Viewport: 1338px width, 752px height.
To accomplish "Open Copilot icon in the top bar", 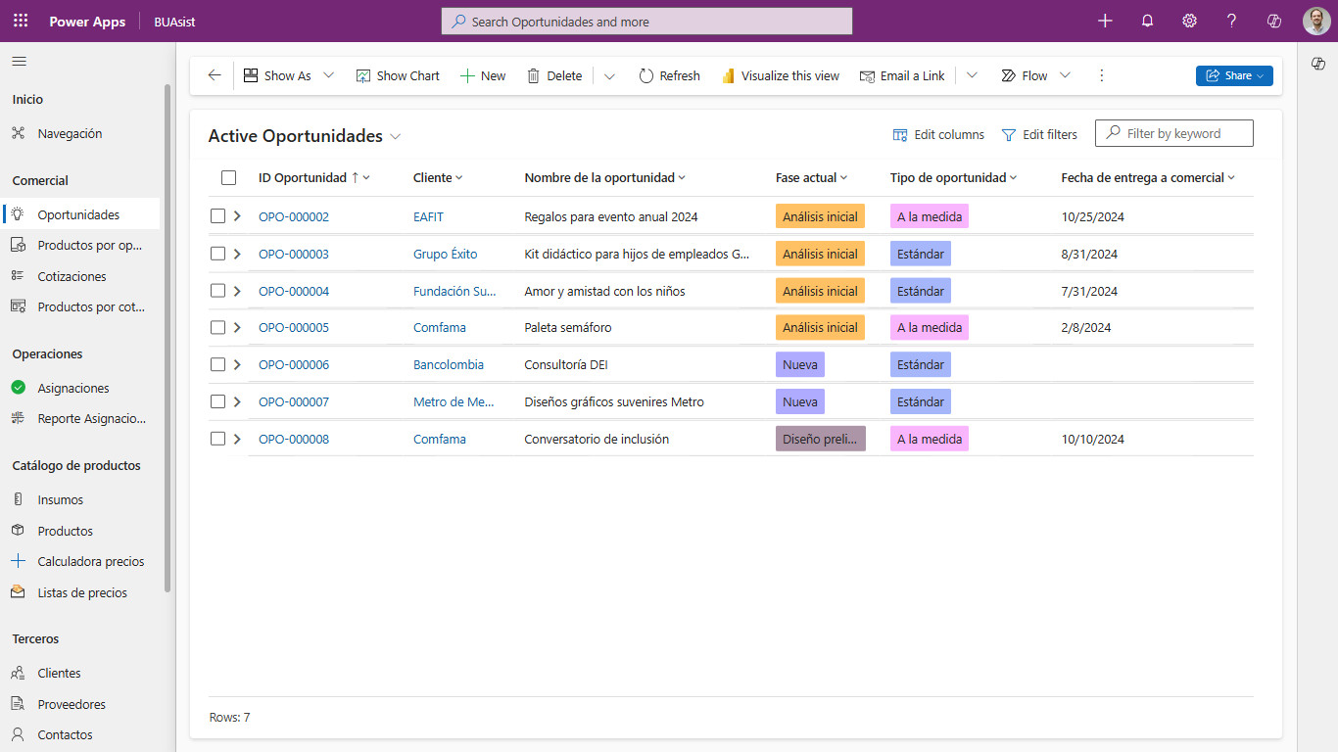I will coord(1274,21).
